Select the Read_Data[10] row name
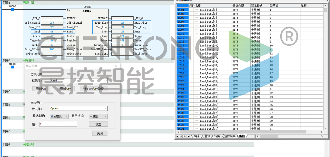This screenshot has width=330, height=157. [209, 46]
